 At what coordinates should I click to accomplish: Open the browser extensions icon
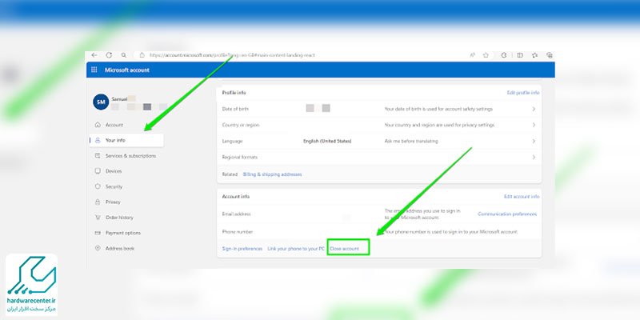click(x=504, y=55)
